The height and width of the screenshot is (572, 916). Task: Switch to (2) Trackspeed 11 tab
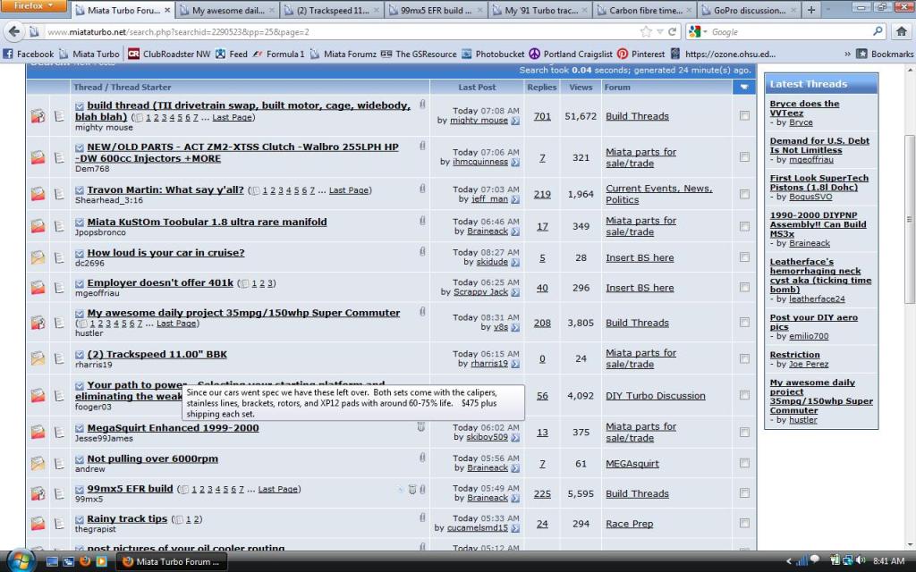[333, 11]
